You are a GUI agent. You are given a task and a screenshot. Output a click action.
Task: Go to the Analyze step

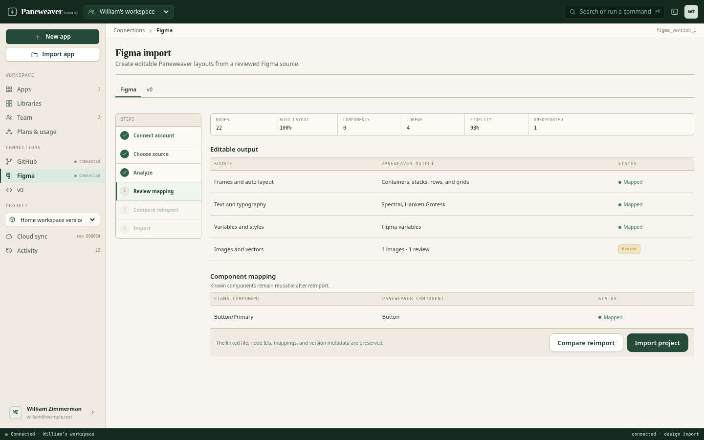tap(158, 173)
